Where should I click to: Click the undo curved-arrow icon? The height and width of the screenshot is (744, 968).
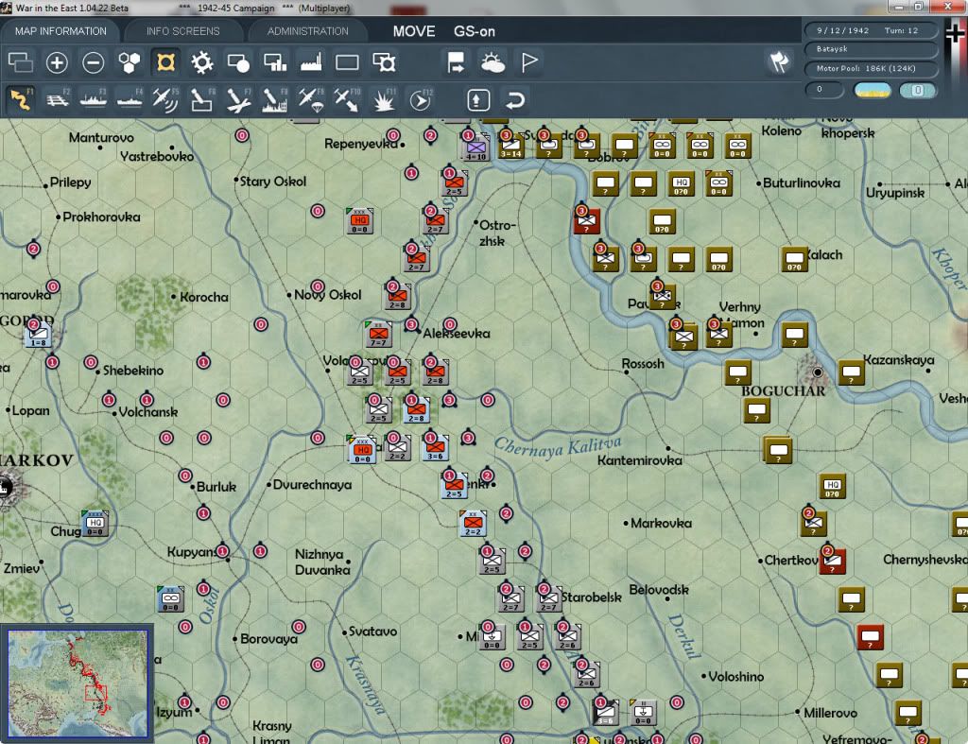(x=515, y=100)
